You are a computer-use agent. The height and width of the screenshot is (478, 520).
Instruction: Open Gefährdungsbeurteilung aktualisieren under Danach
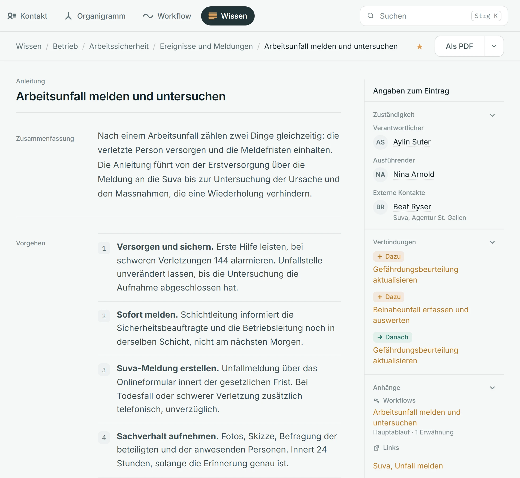click(x=415, y=355)
